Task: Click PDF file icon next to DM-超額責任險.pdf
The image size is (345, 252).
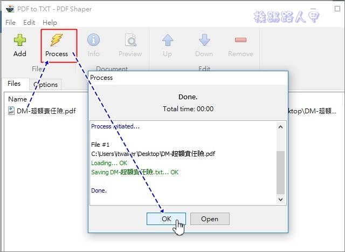Action: point(11,111)
